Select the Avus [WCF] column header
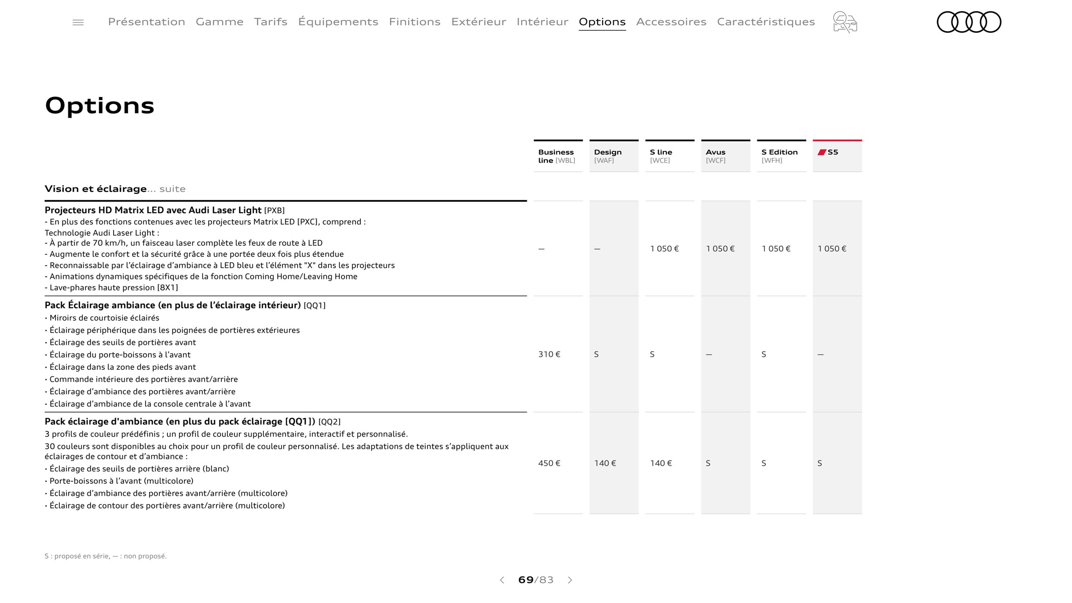1072x603 pixels. pyautogui.click(x=725, y=156)
